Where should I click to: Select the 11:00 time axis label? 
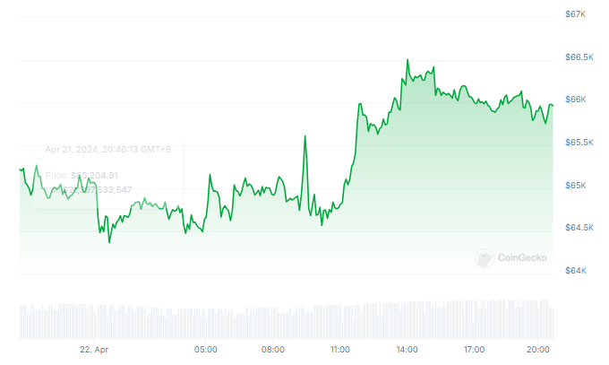pyautogui.click(x=340, y=349)
